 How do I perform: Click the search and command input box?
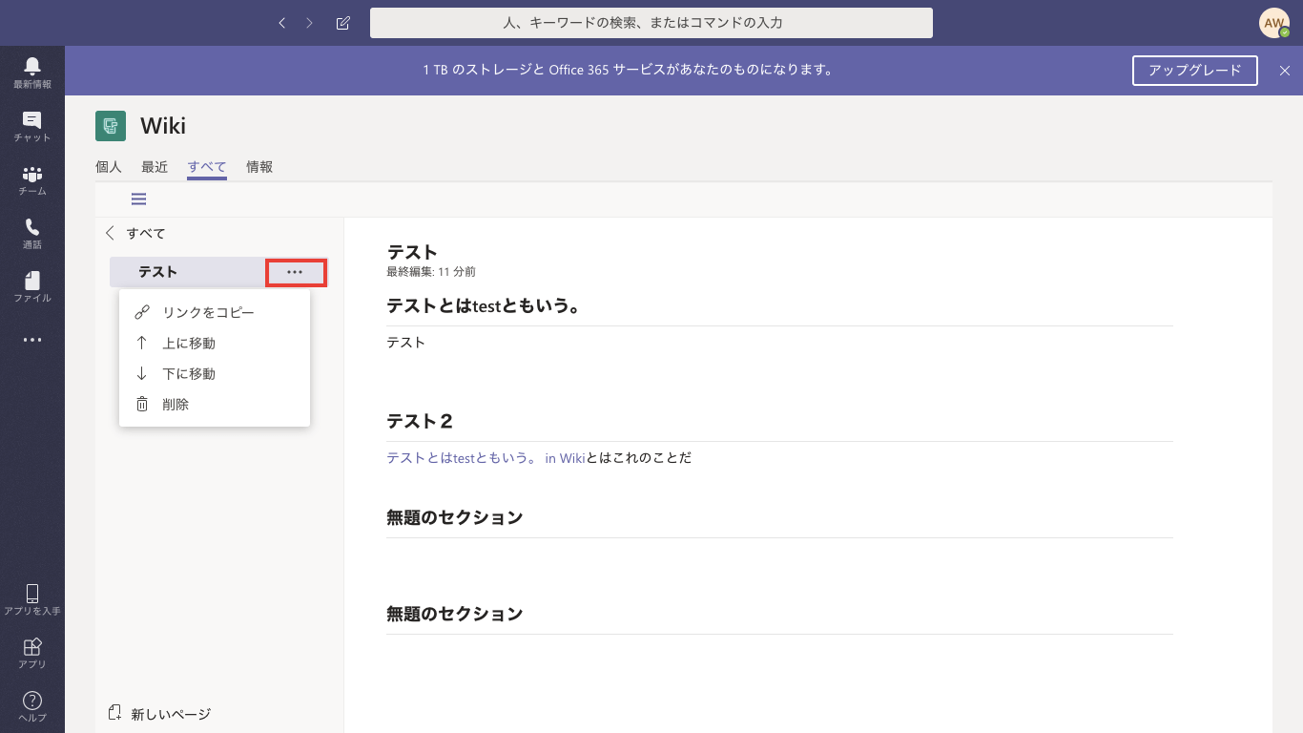651,23
